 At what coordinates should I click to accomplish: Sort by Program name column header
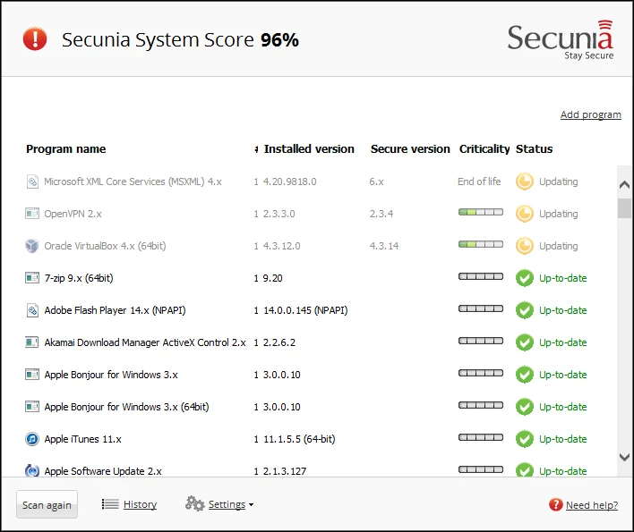pos(66,149)
